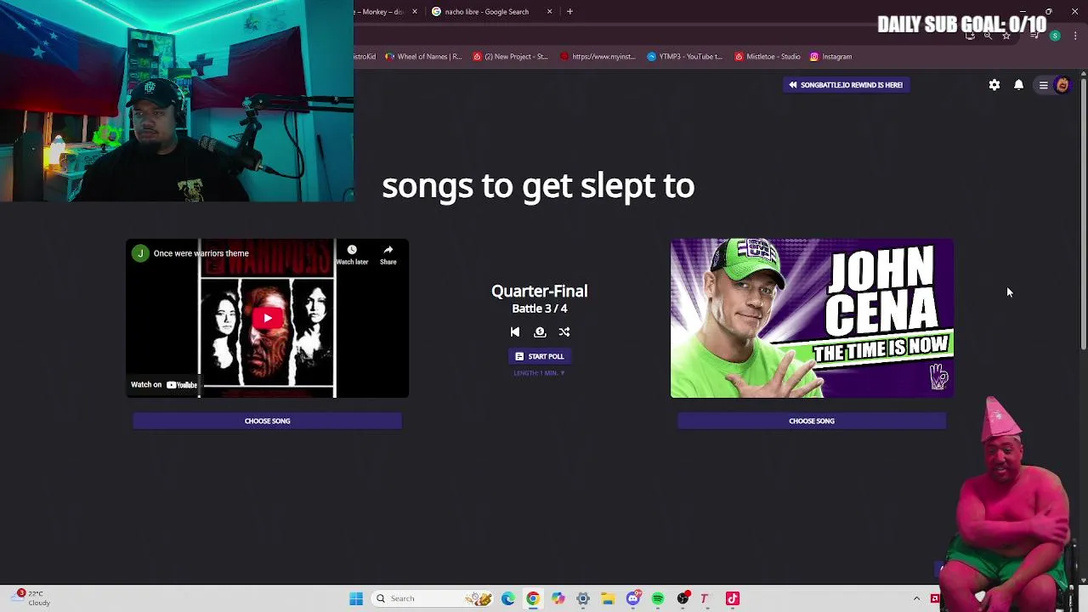Open Settings gear app from the taskbar

click(x=583, y=598)
